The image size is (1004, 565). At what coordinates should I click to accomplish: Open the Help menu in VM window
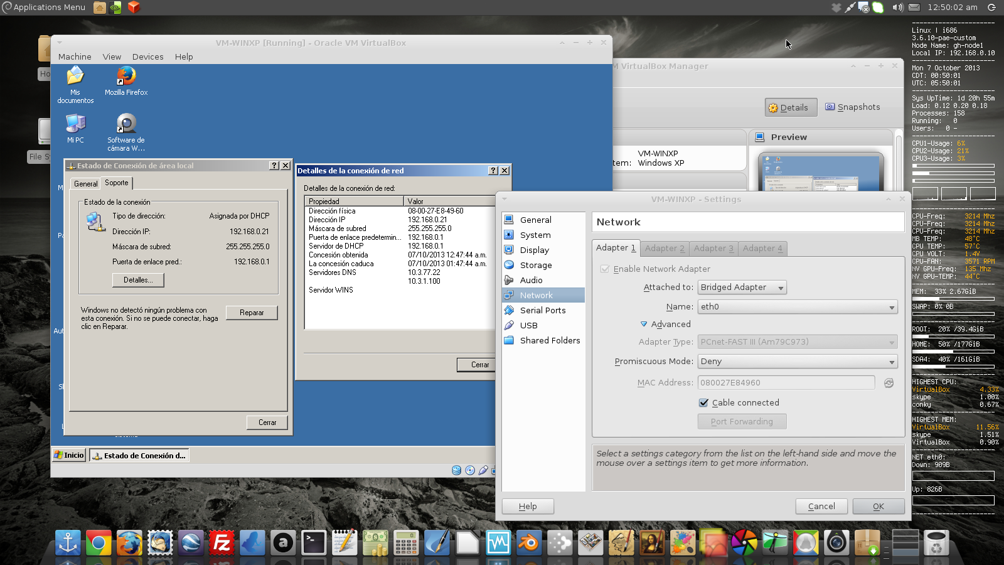pos(184,56)
